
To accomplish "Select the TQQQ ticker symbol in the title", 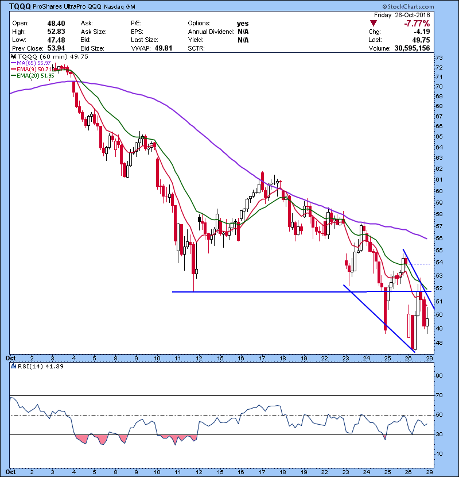I will pos(20,6).
